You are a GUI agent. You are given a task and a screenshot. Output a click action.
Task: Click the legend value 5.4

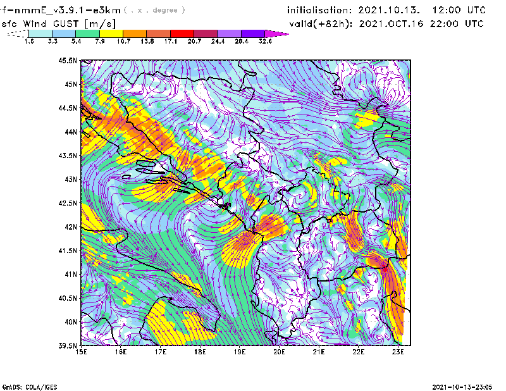(x=76, y=41)
